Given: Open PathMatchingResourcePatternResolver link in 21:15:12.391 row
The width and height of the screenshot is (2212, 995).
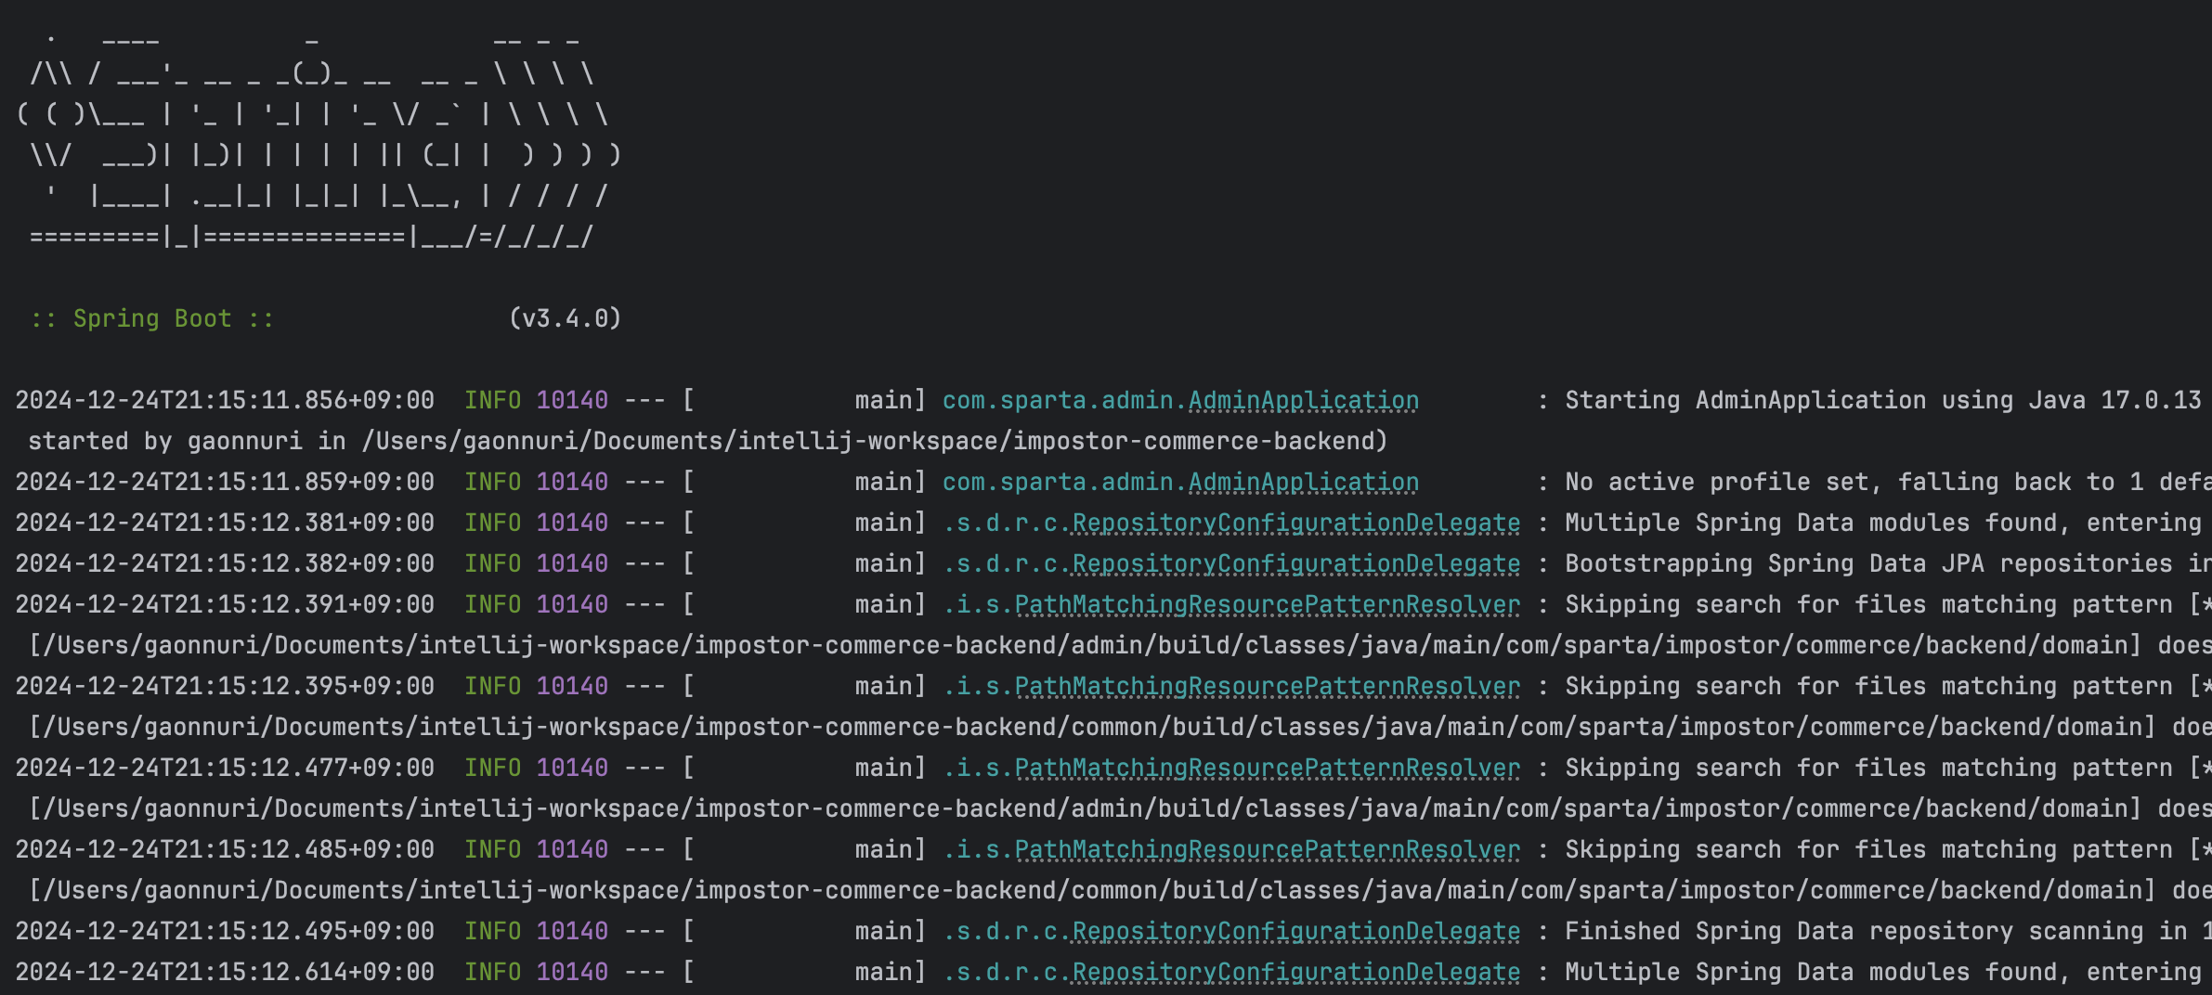Looking at the screenshot, I should [1267, 604].
